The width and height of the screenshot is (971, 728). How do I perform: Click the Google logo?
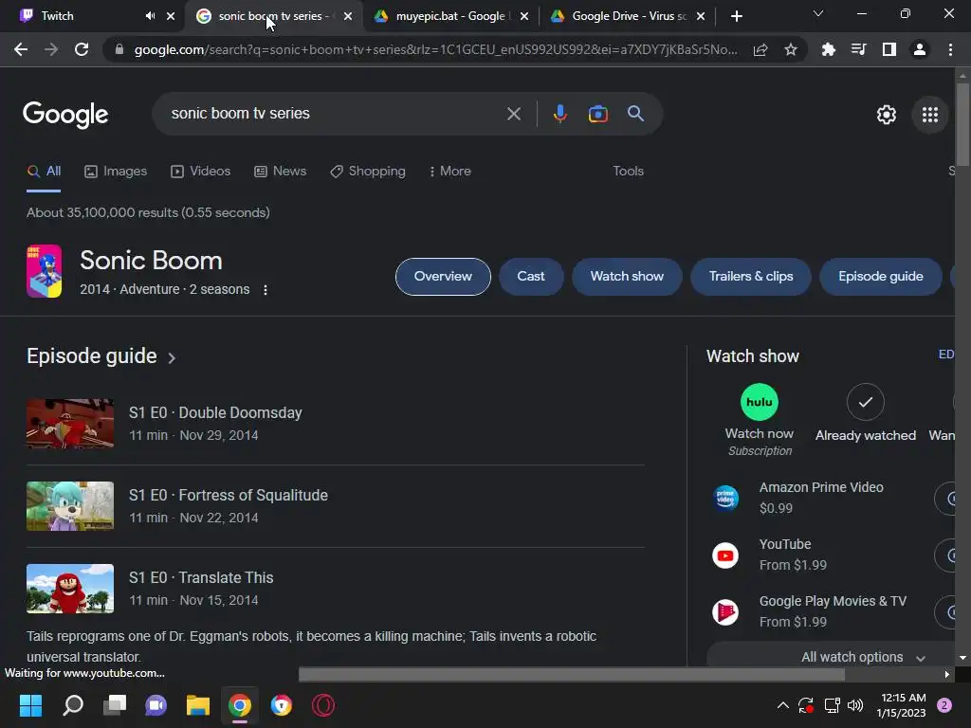65,115
